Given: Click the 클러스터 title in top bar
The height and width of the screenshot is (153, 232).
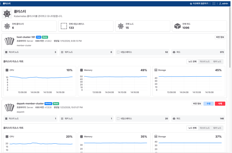Looking at the screenshot, I should tap(7, 4).
